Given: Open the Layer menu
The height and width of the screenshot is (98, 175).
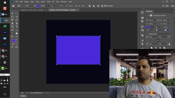Looking at the screenshot, I should [32, 2].
